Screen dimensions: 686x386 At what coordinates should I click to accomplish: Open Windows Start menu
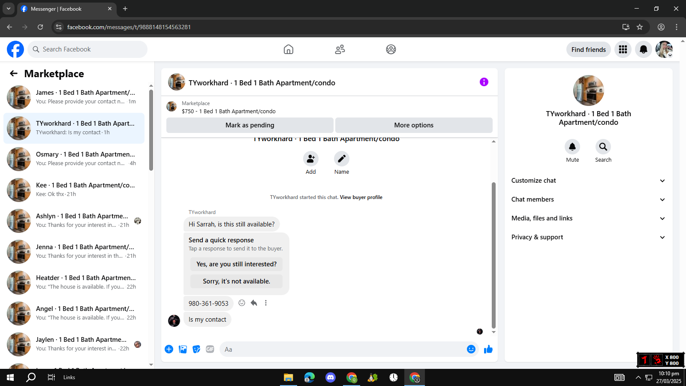coord(10,377)
